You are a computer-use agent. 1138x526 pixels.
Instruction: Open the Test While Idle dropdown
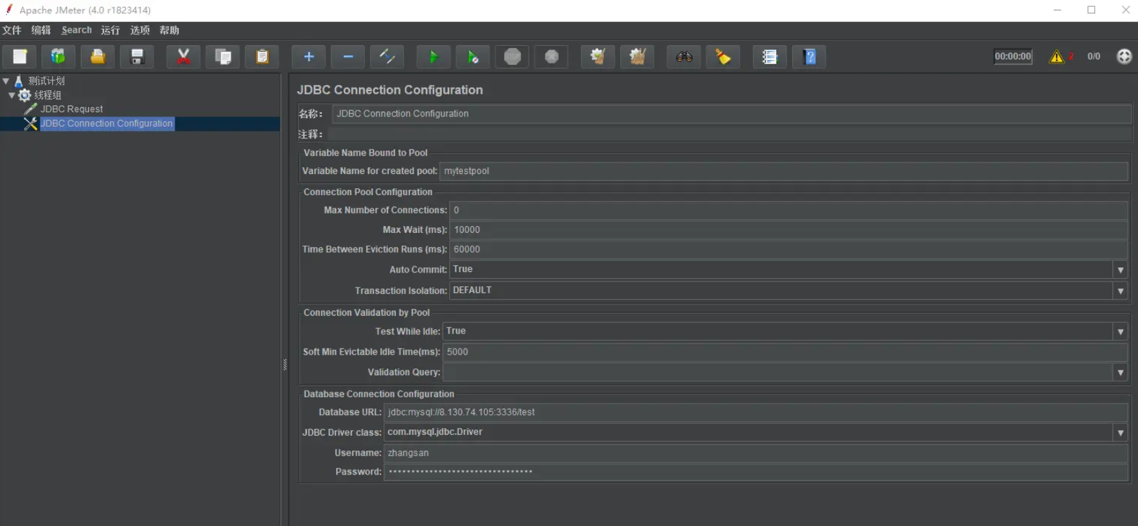pos(1120,331)
